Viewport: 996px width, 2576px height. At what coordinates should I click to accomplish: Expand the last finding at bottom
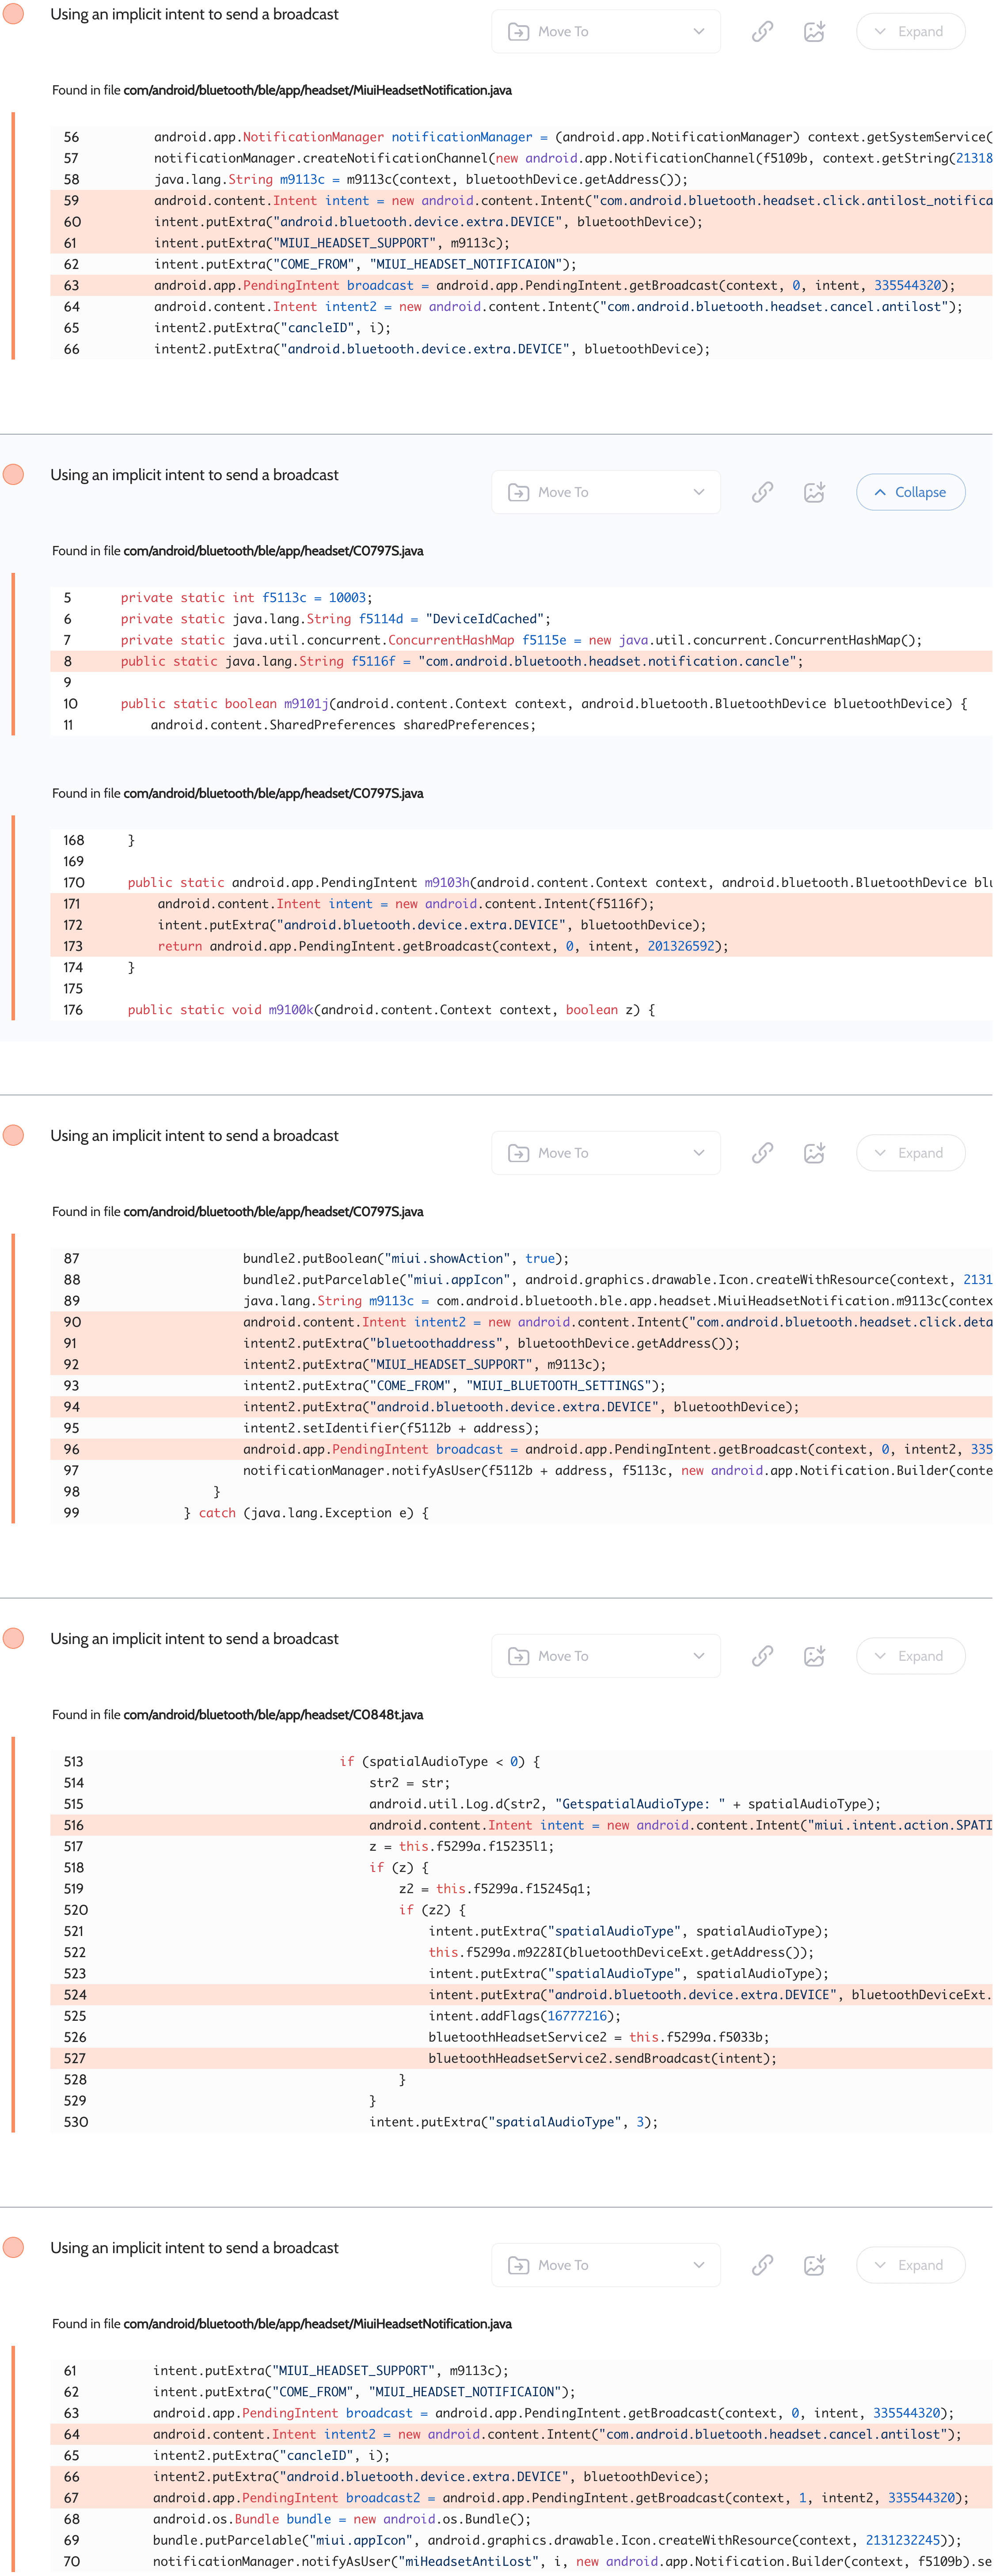click(910, 2265)
